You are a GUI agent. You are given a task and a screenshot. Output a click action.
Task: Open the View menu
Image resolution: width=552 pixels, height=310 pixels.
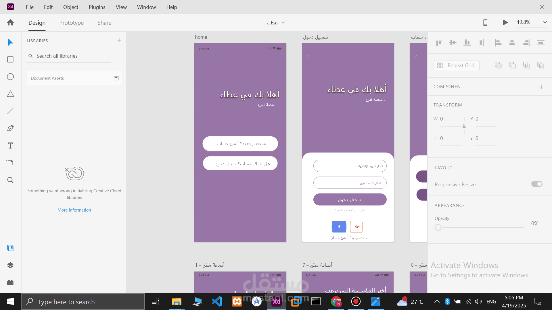pos(121,7)
